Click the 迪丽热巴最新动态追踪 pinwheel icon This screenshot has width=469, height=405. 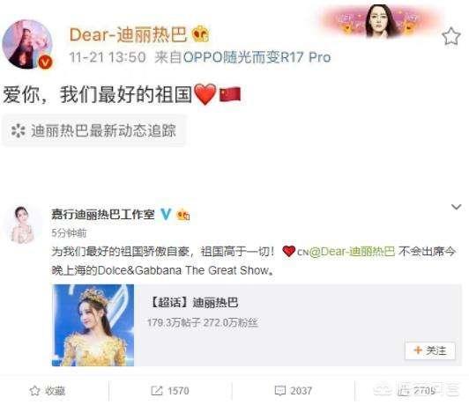click(x=18, y=131)
